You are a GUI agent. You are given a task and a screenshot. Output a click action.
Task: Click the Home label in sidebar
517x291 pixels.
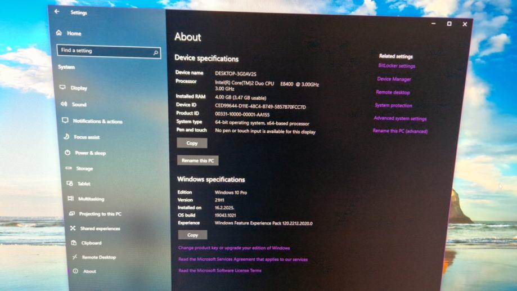pos(74,33)
